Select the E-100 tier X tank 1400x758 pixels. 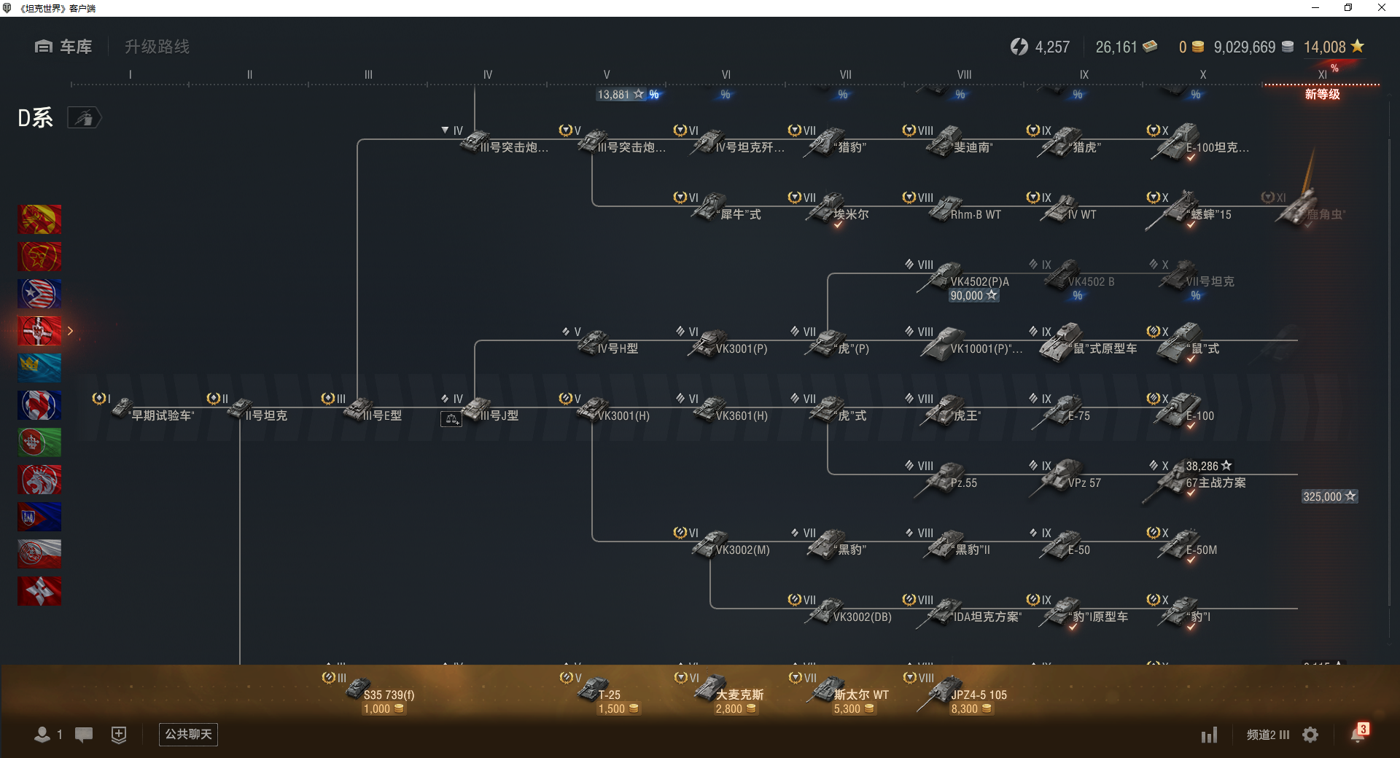(1181, 410)
